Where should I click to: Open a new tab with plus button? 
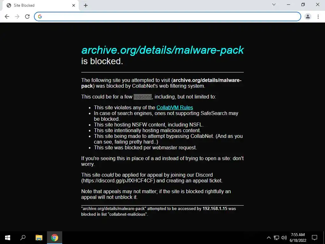pyautogui.click(x=86, y=5)
